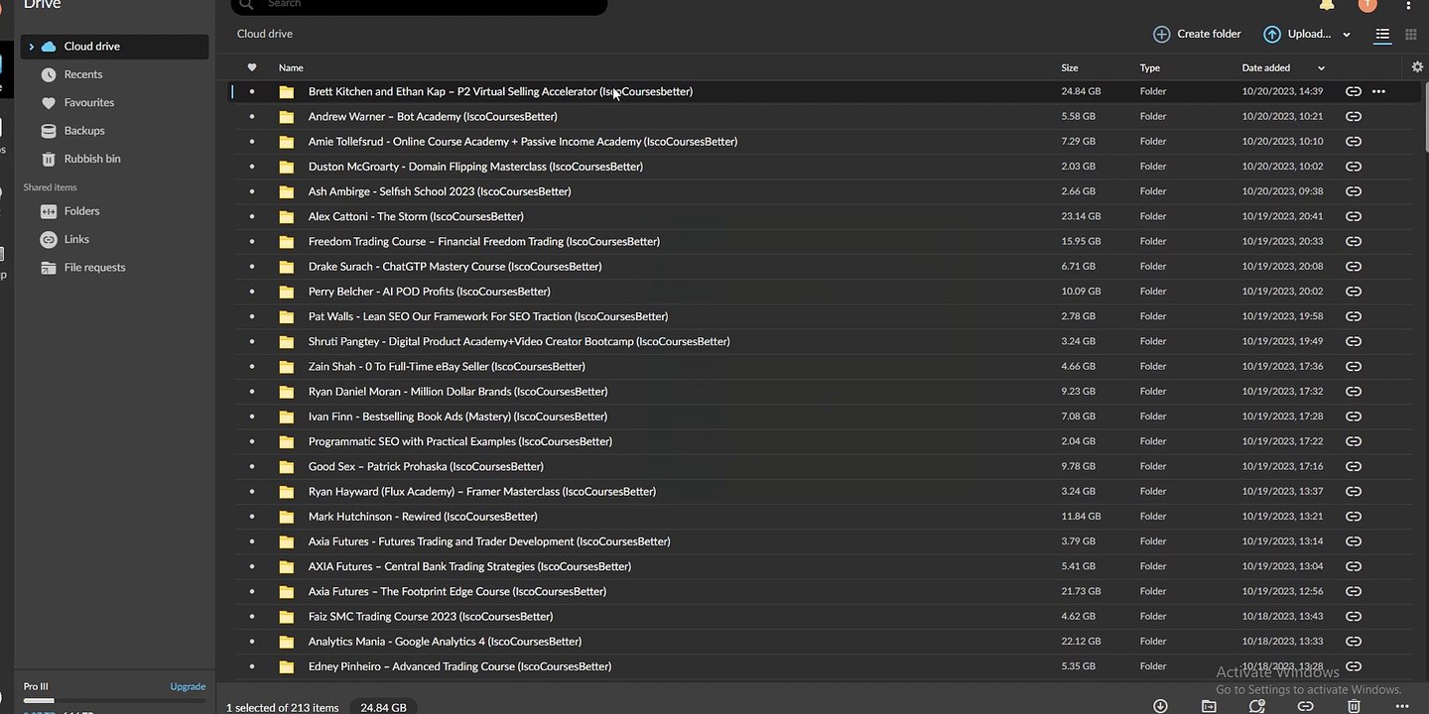Open more actions in the bottom bar
Image resolution: width=1429 pixels, height=714 pixels.
pos(1402,706)
